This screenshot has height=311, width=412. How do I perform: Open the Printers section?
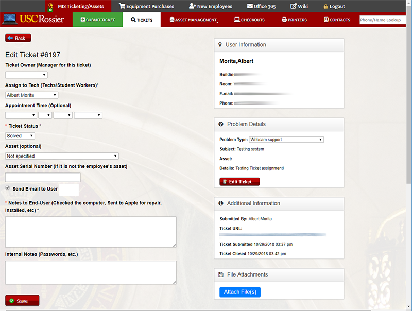(x=294, y=20)
